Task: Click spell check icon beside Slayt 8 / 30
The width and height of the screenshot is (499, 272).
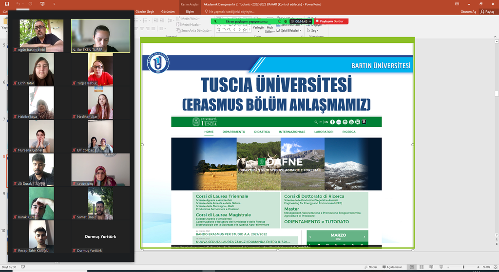Action: [x=23, y=267]
